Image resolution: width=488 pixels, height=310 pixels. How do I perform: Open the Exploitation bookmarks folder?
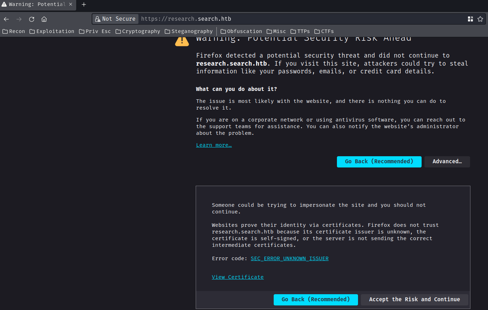coord(52,31)
